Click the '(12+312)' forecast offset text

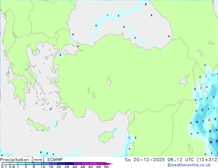tap(207, 160)
